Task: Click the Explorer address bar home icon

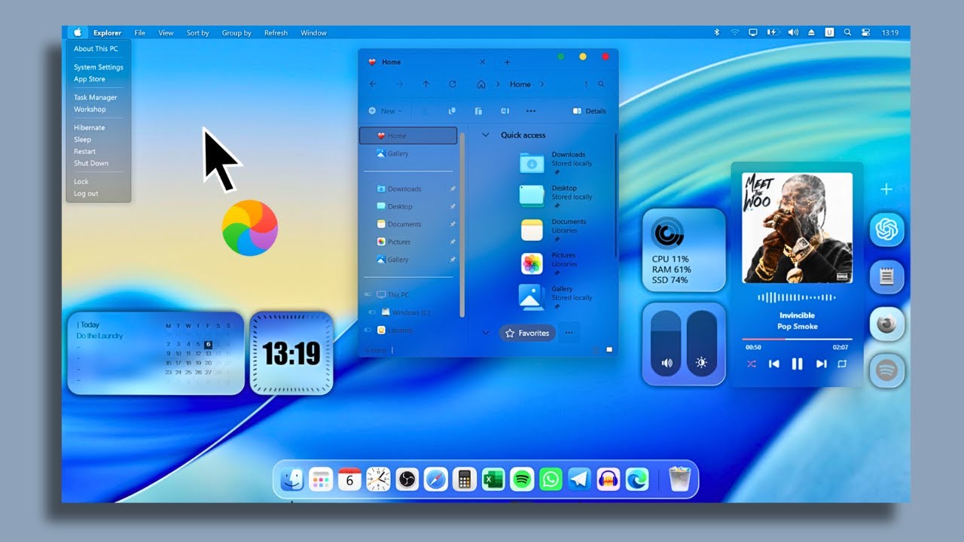Action: 481,84
